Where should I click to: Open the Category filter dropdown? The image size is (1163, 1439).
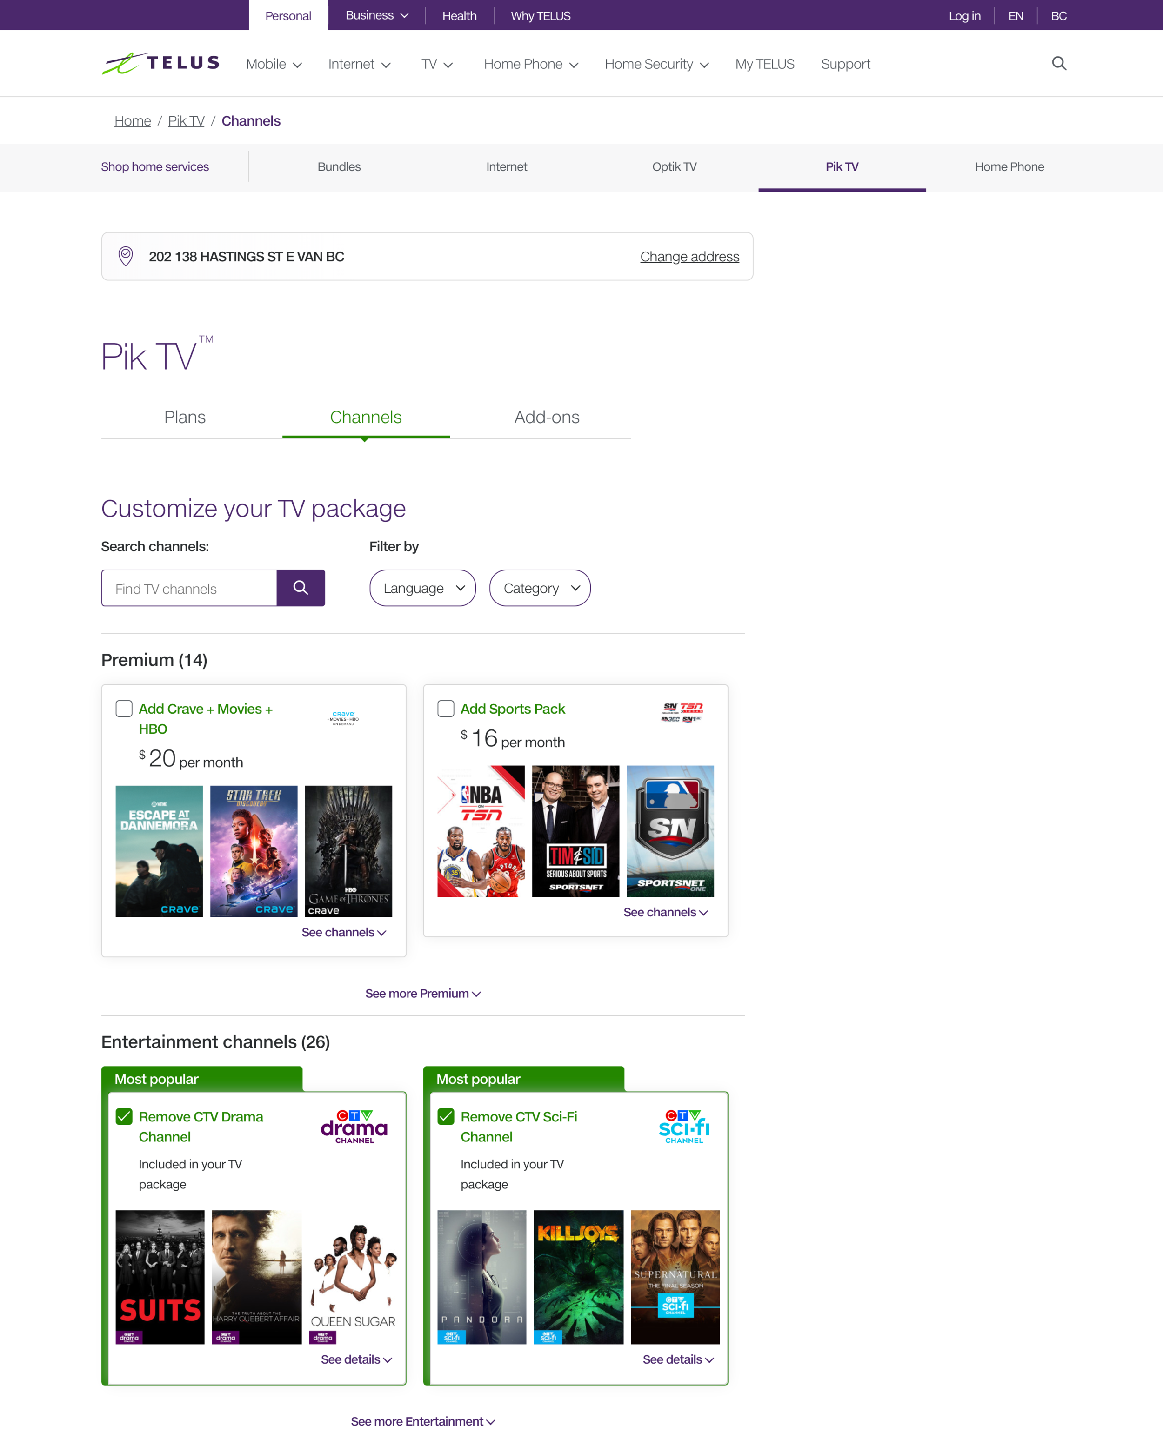[x=540, y=588]
